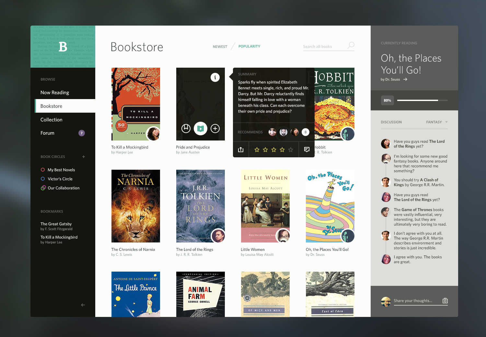Open The Great Gatsby bookmark
Screen dimensions: 486x337
coord(56,224)
